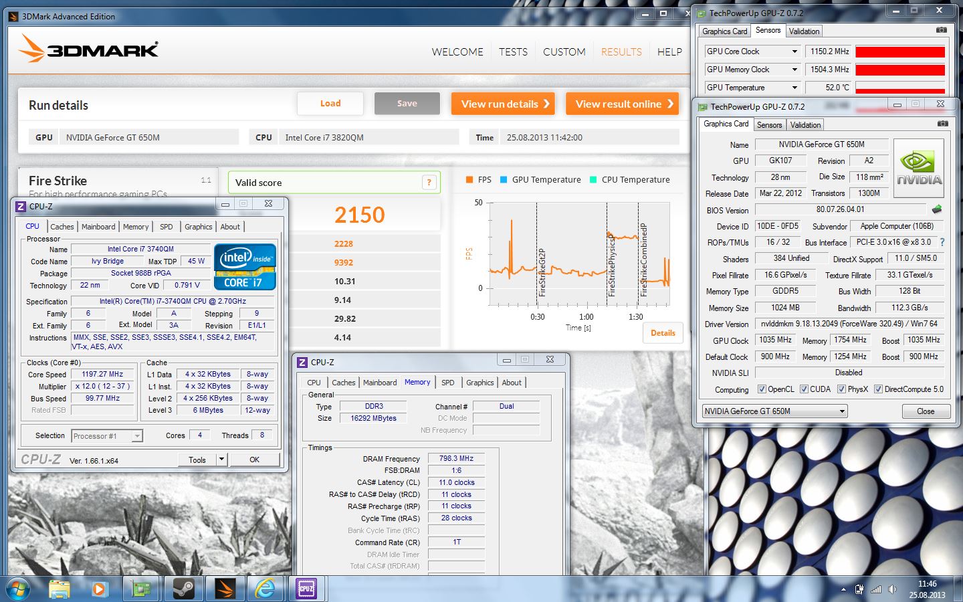Switch to Validation tab in front GPU-Z window
The image size is (963, 602).
pyautogui.click(x=805, y=125)
